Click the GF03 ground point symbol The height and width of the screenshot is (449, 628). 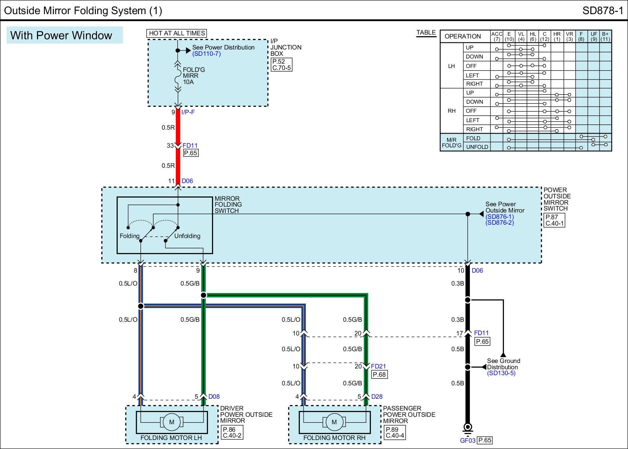[467, 427]
